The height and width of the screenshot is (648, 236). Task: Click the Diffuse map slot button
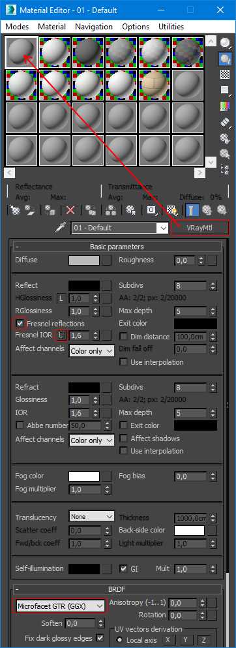[x=107, y=260]
